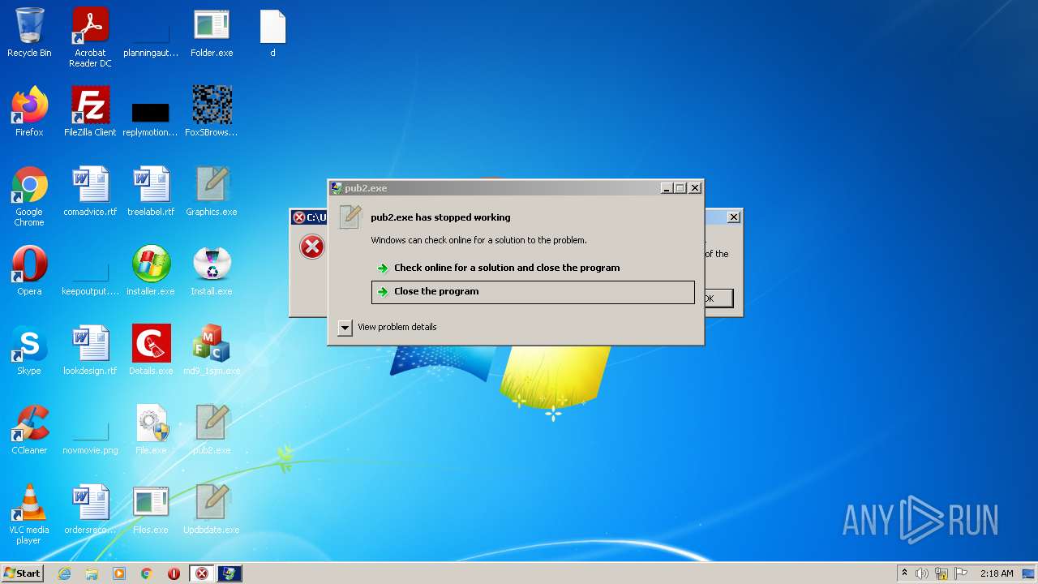1038x584 pixels.
Task: Open Windows Media Player from taskbar
Action: coord(119,573)
